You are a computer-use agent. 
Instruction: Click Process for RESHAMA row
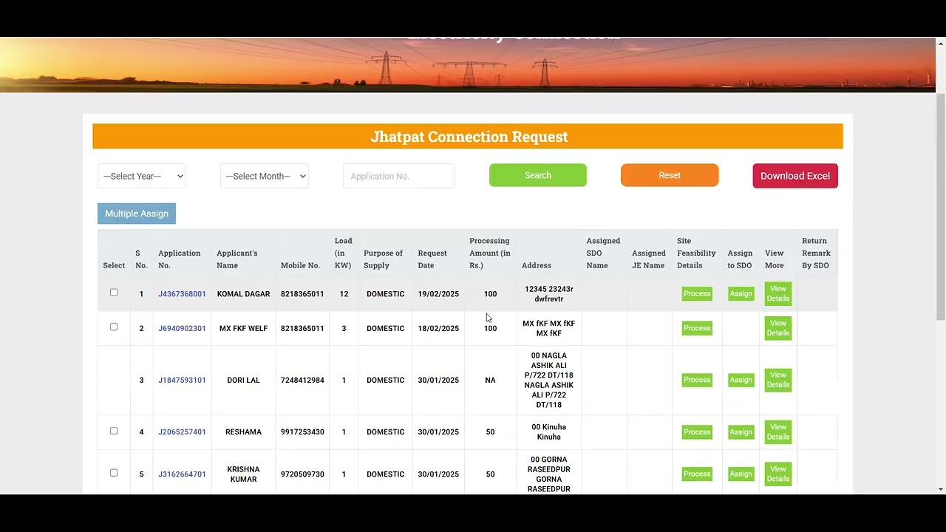697,432
